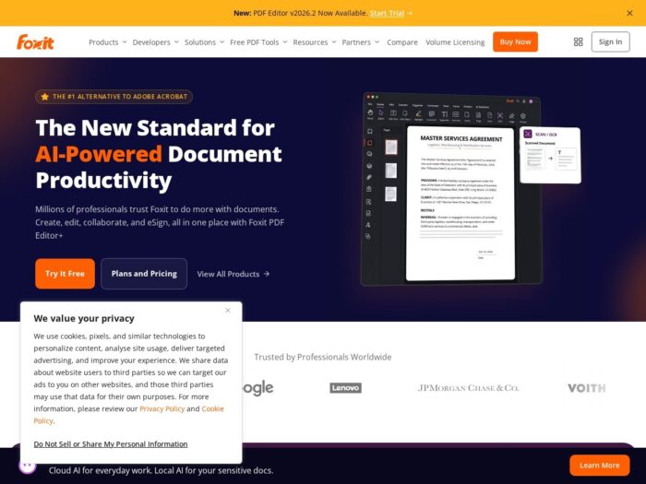Screen dimensions: 646x484
Task: Close the privacy notice popup
Action: (228, 311)
